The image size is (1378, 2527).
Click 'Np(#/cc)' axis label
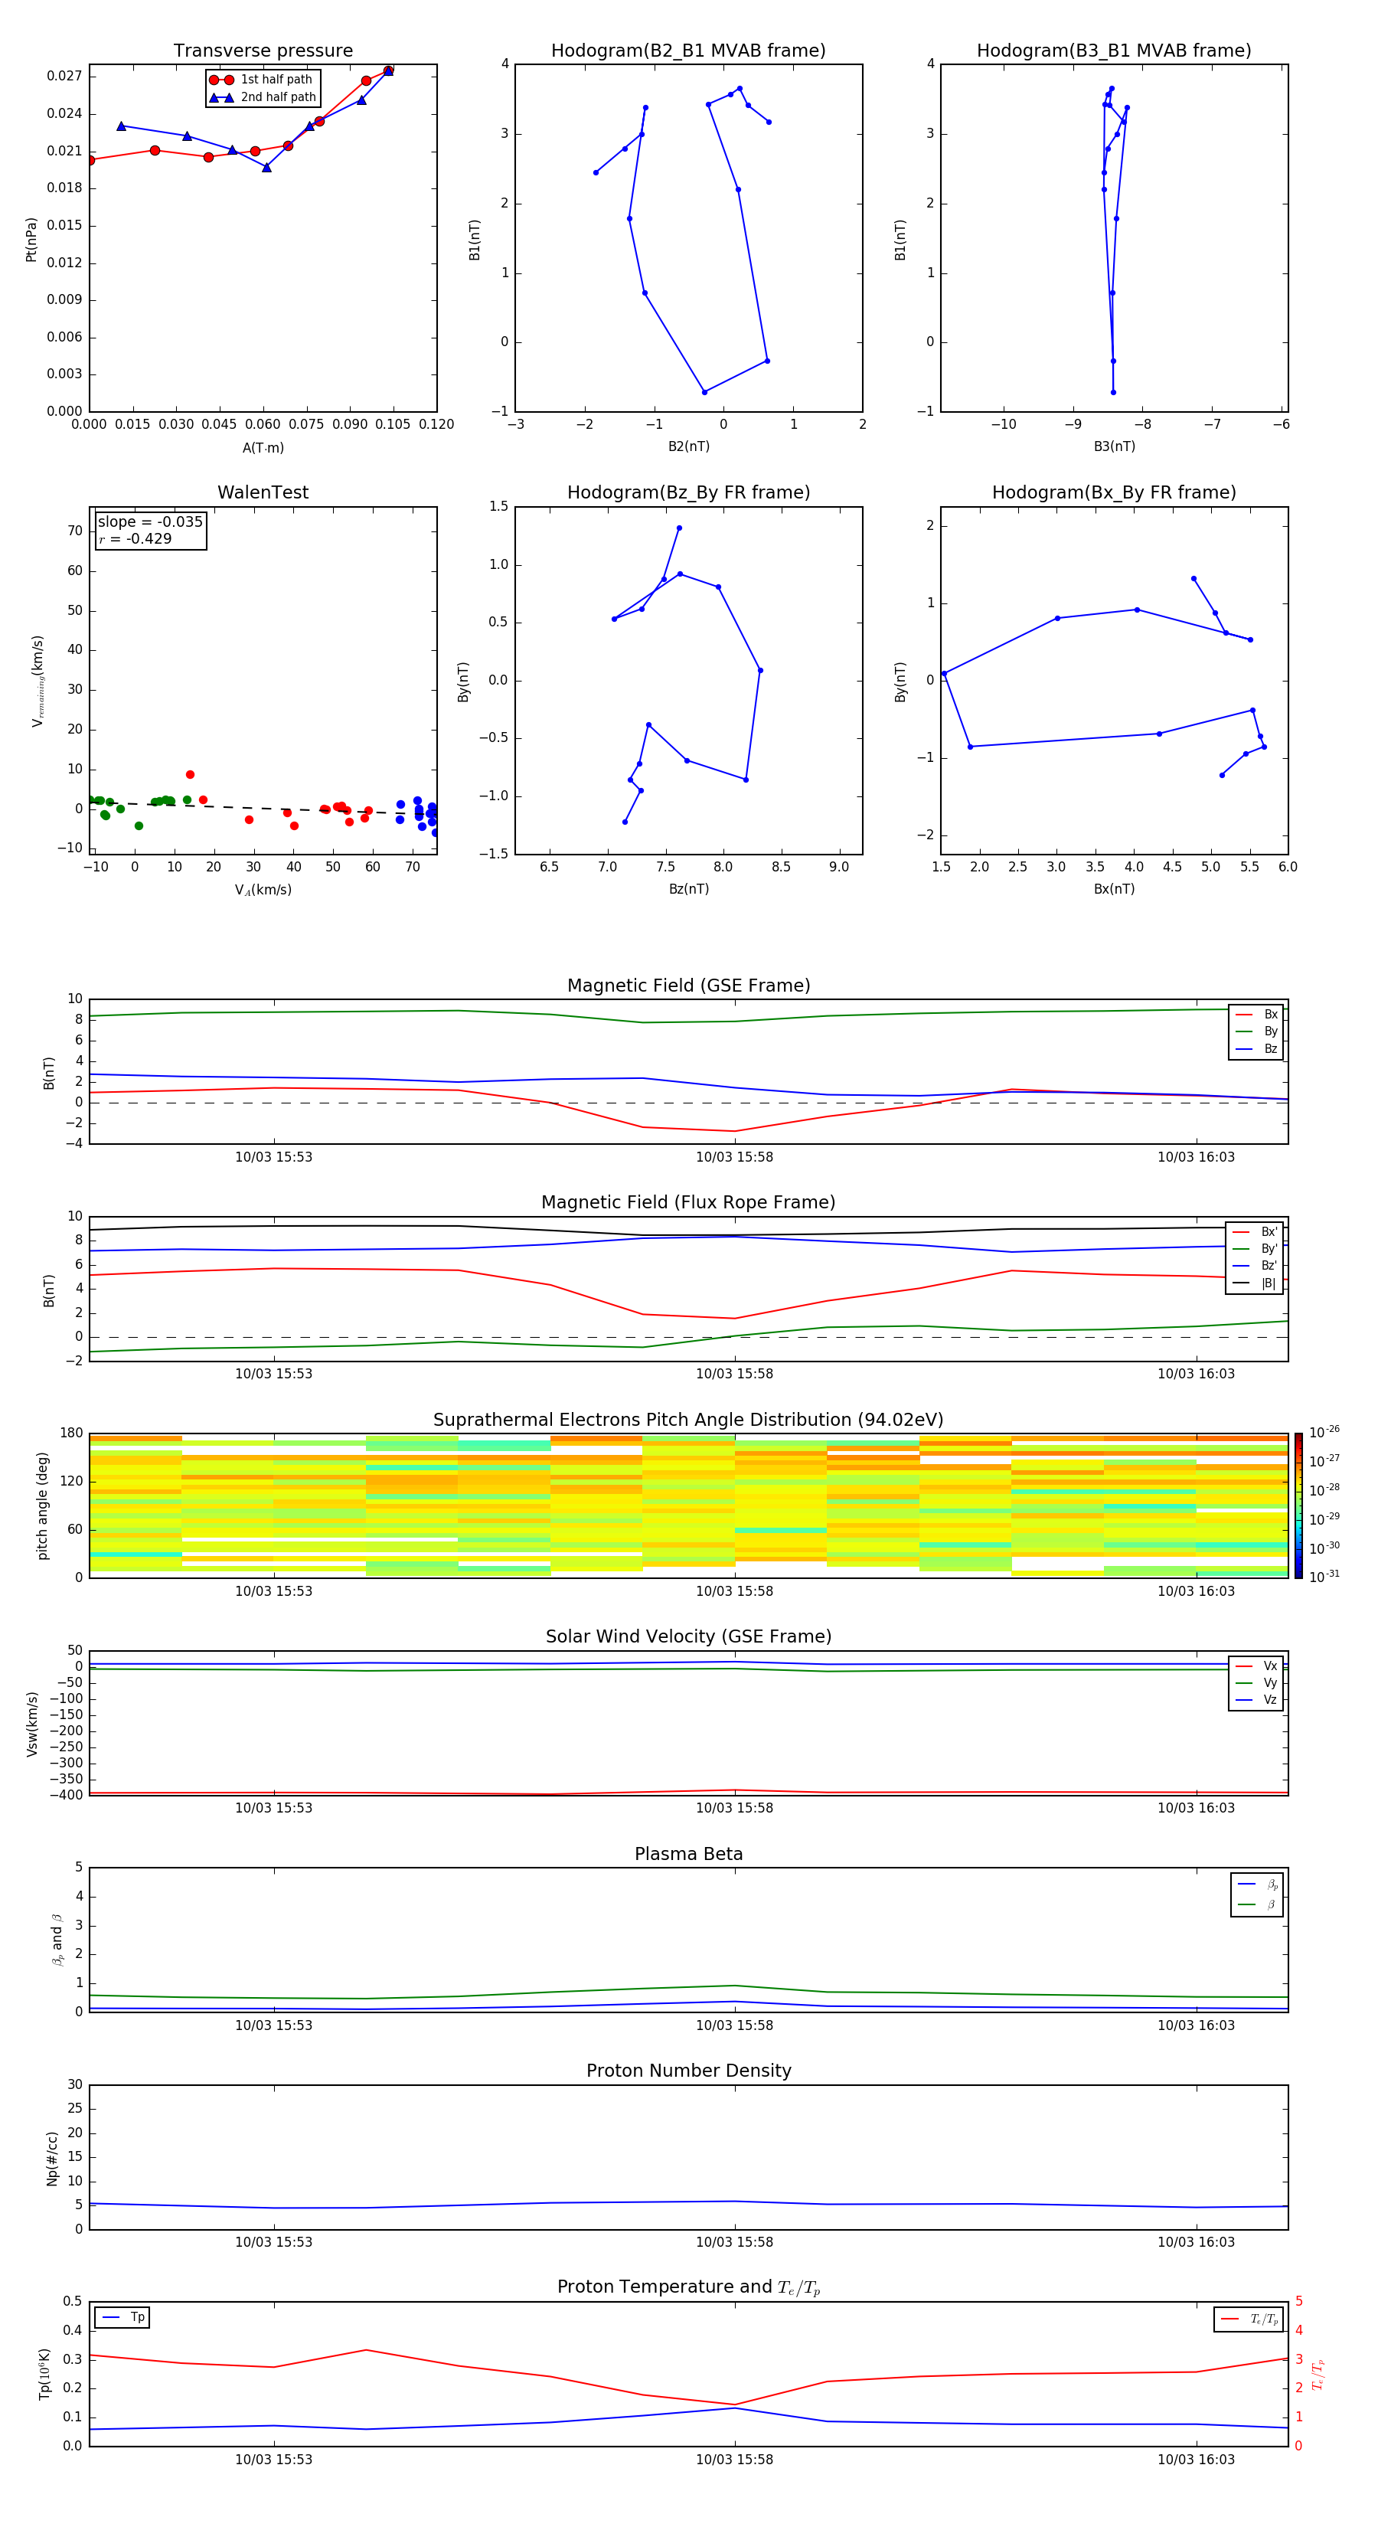click(52, 2158)
